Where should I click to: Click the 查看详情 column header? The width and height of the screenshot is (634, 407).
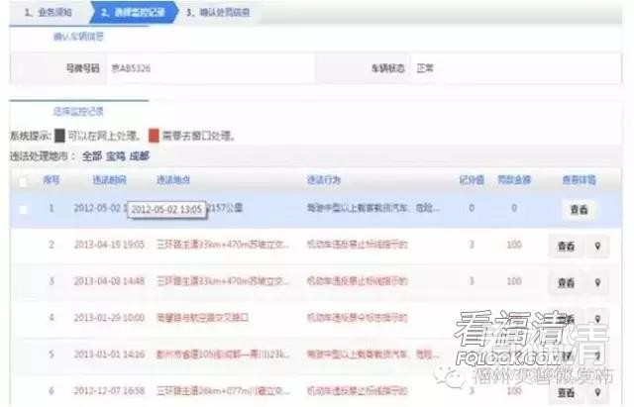click(x=579, y=180)
